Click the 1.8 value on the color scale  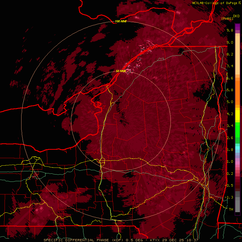coord(230,150)
